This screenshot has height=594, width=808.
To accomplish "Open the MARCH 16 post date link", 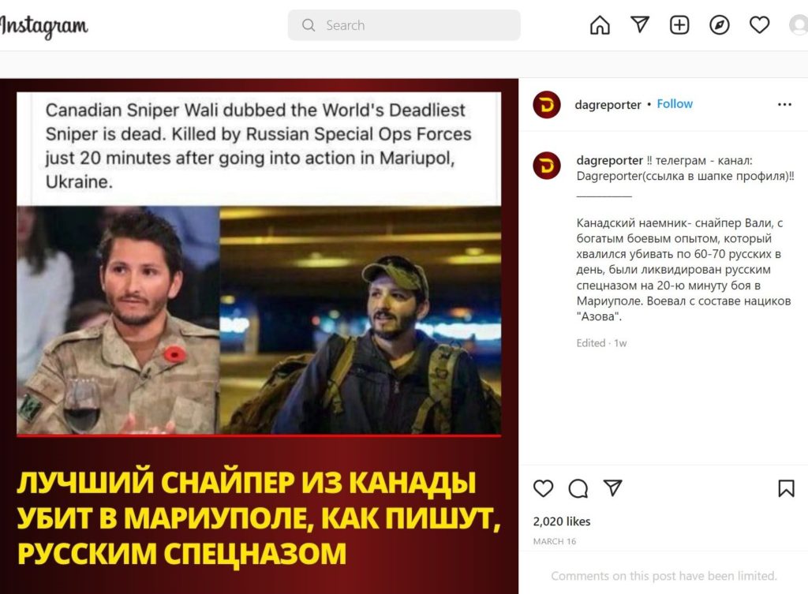I will tap(555, 541).
